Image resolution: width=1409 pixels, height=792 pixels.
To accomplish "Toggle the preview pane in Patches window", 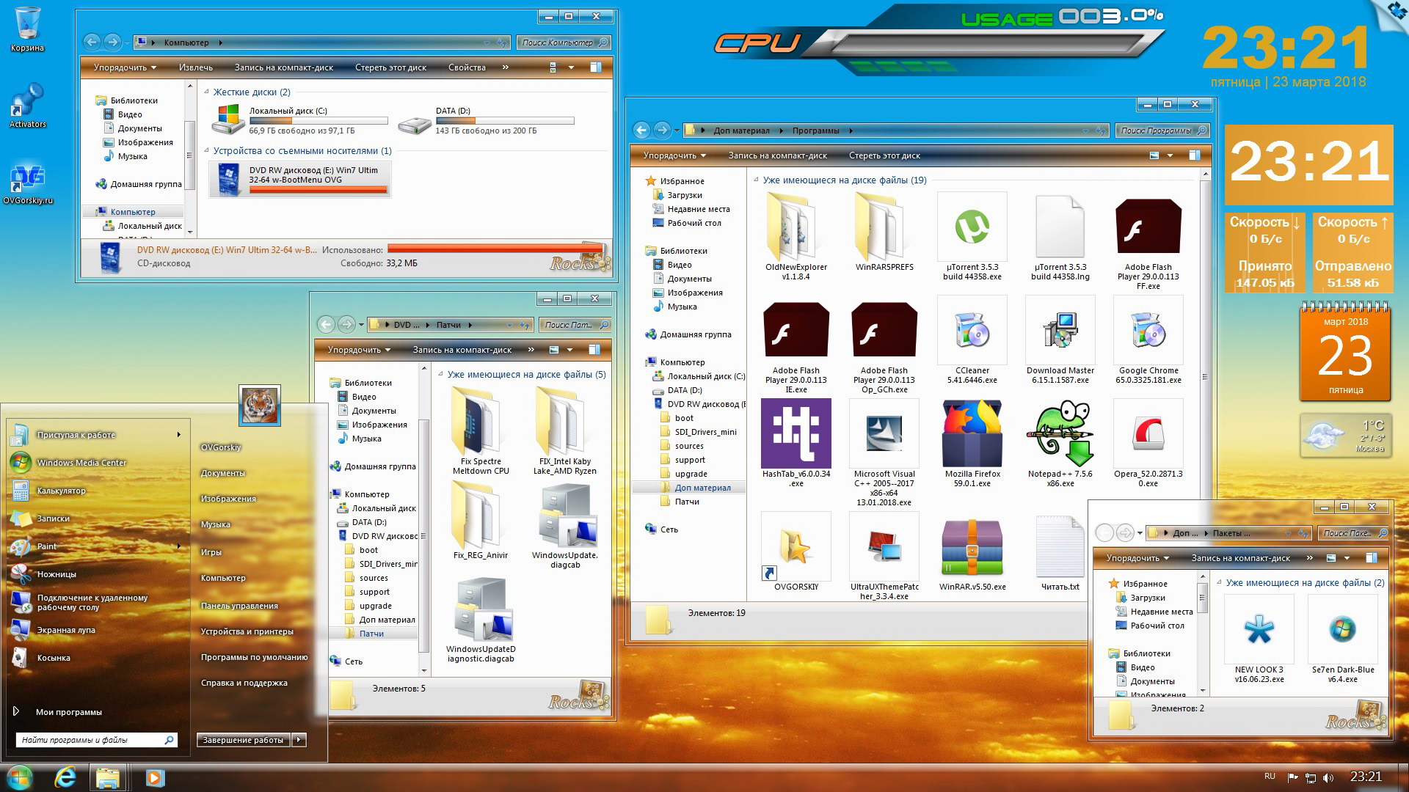I will click(x=594, y=350).
